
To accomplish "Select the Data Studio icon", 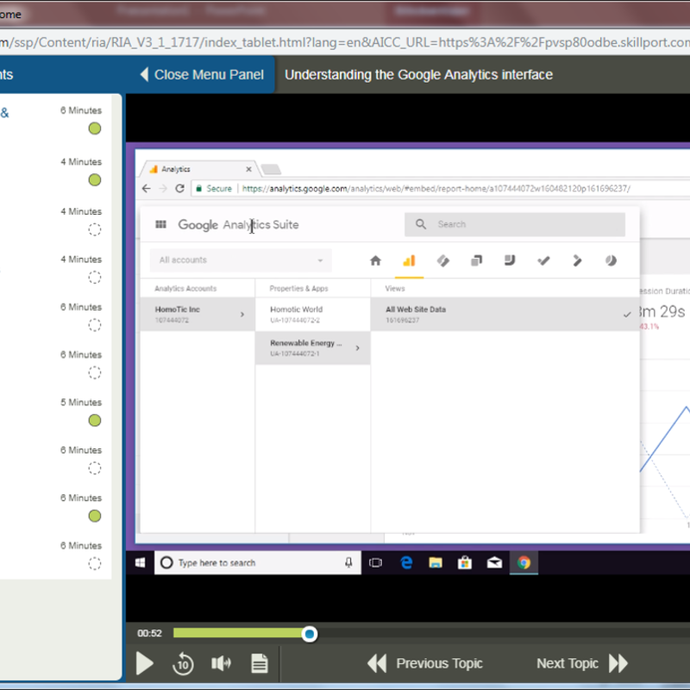I will coord(510,260).
